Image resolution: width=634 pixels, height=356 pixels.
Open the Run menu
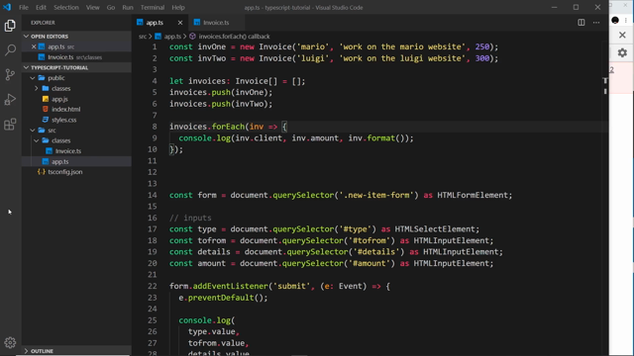pos(128,7)
